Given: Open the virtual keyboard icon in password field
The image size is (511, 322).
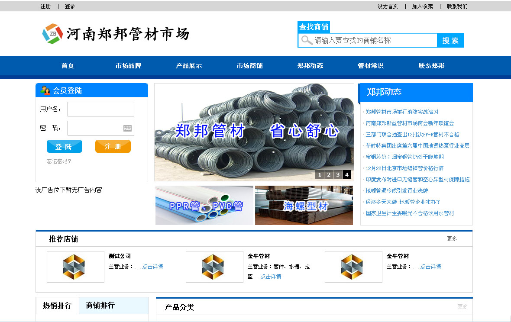Looking at the screenshot, I should pos(127,128).
